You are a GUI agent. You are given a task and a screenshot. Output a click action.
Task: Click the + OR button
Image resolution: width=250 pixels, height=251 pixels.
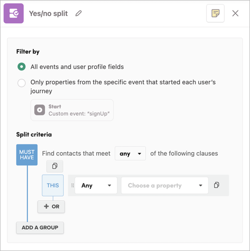click(51, 207)
